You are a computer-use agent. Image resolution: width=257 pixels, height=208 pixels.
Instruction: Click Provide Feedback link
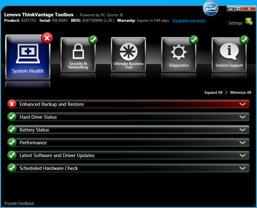19,203
